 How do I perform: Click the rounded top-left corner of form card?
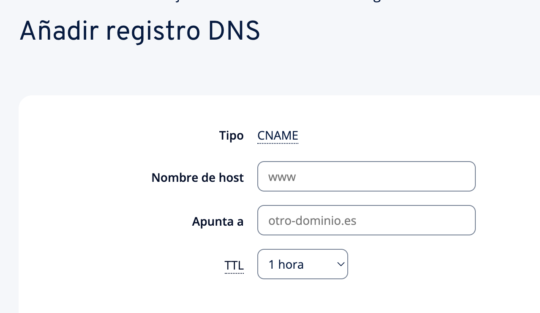pyautogui.click(x=22, y=99)
